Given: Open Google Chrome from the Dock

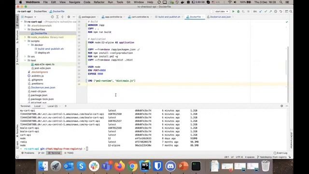Looking at the screenshot, I should click(132, 166).
